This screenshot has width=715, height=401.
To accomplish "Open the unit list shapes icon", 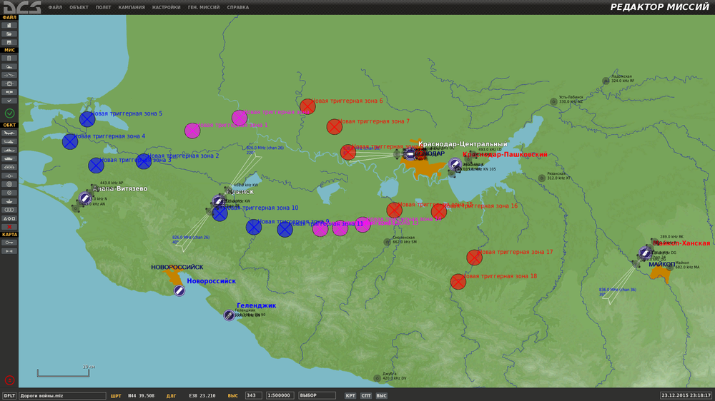I will click(x=9, y=218).
